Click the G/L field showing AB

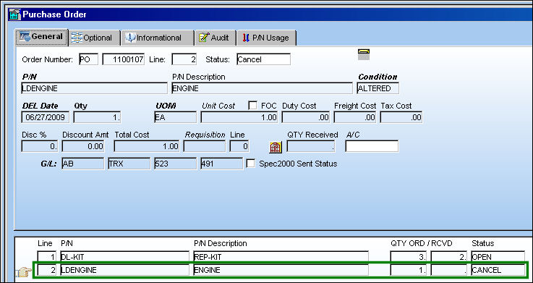click(x=82, y=164)
